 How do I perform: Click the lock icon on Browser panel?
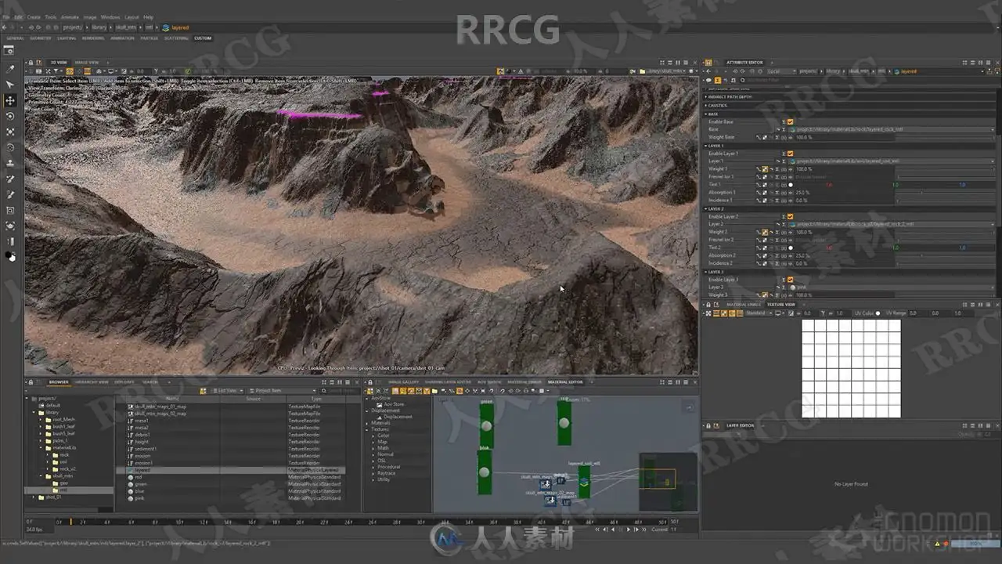[x=31, y=382]
